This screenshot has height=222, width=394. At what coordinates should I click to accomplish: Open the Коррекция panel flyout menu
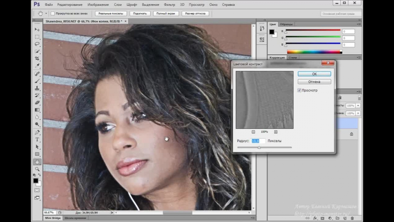coord(359,58)
